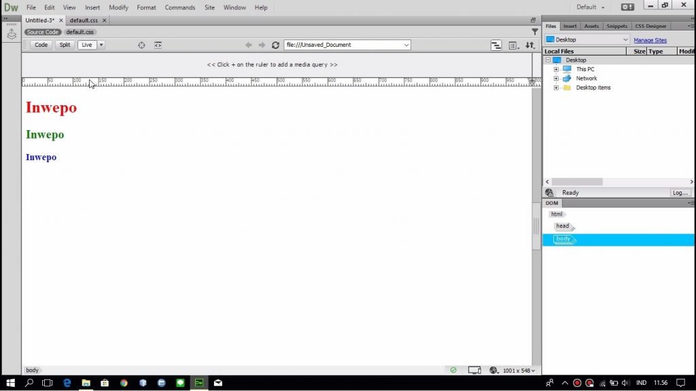The image size is (696, 391).
Task: Click the ruler viewport size marker
Action: pyautogui.click(x=532, y=81)
